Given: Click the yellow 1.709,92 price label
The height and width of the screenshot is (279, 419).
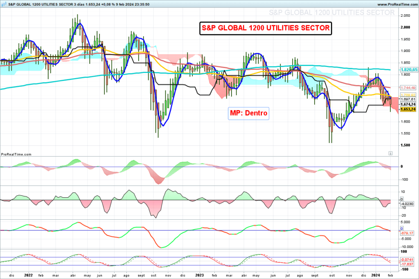Looking at the screenshot, I should click(x=408, y=95).
